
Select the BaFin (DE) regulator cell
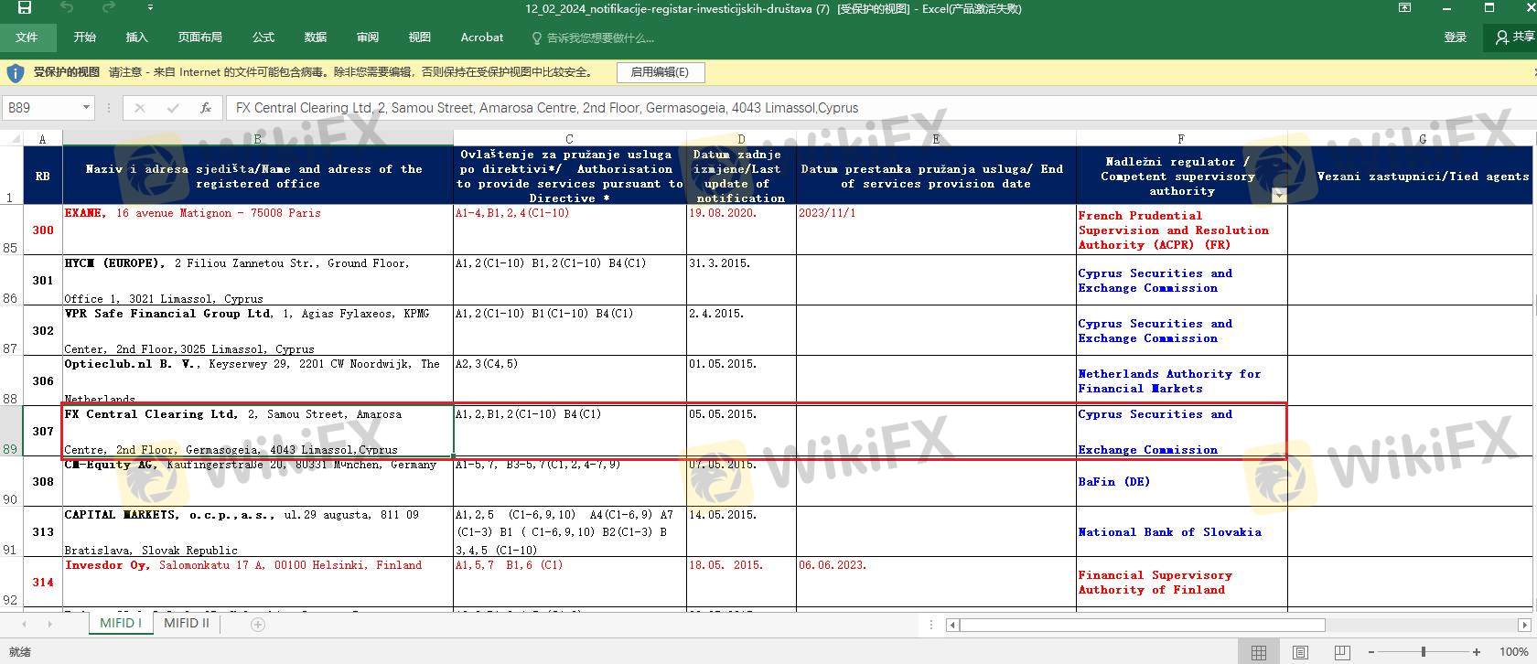point(1181,481)
